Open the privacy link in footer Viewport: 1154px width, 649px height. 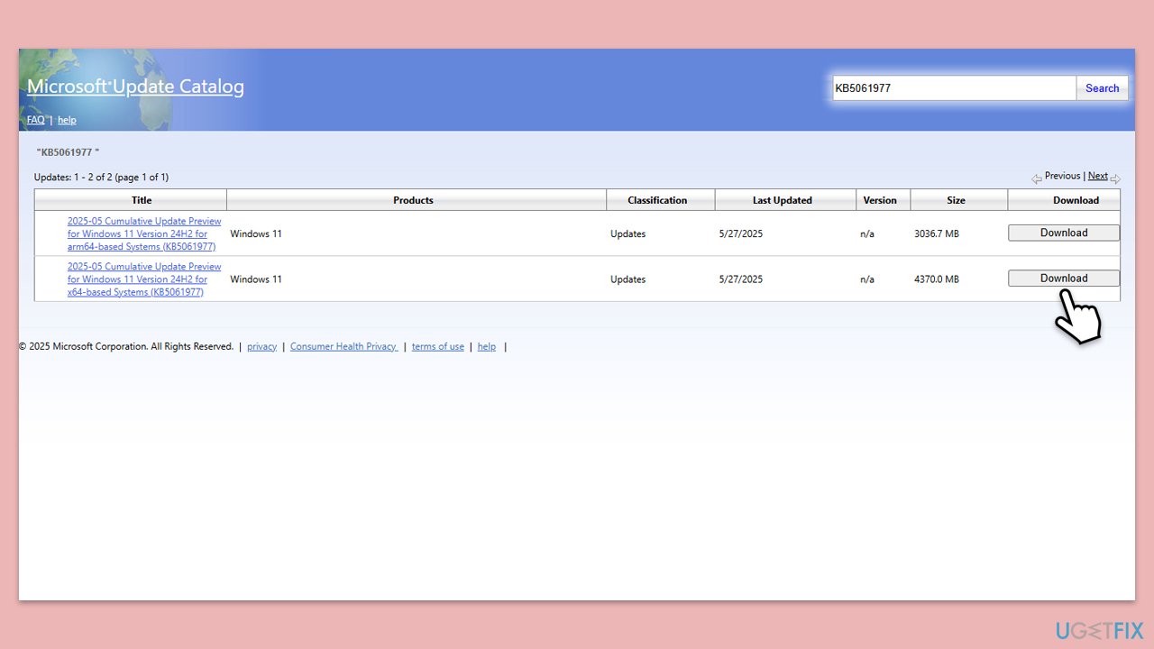point(261,347)
